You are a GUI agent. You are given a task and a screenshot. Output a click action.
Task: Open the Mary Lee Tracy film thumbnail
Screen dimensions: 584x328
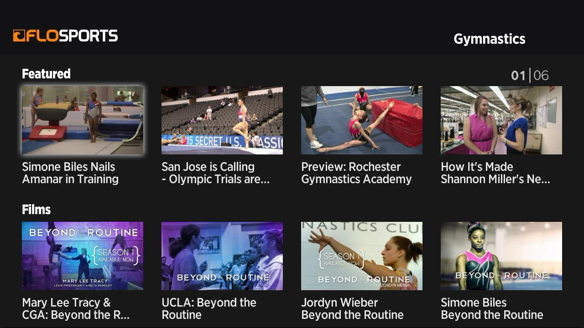coord(83,256)
